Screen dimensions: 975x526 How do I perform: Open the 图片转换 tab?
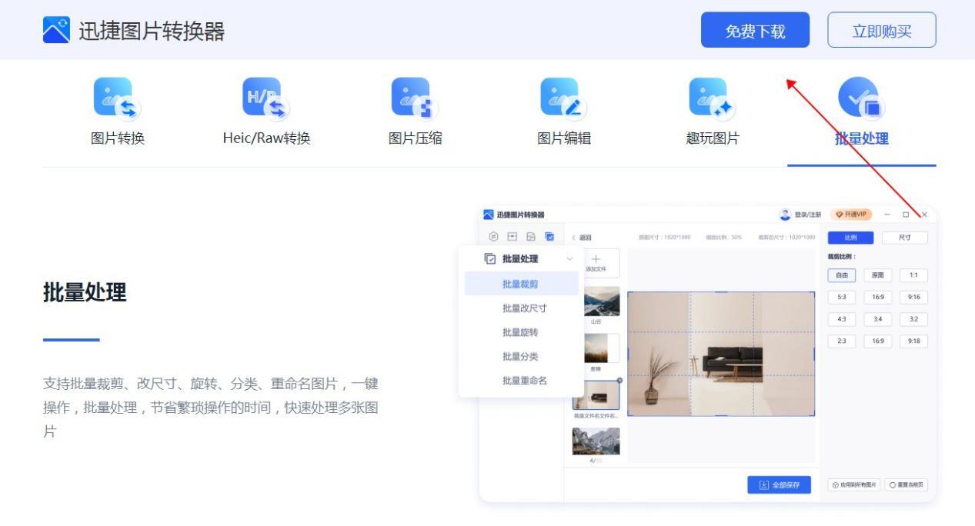click(118, 112)
